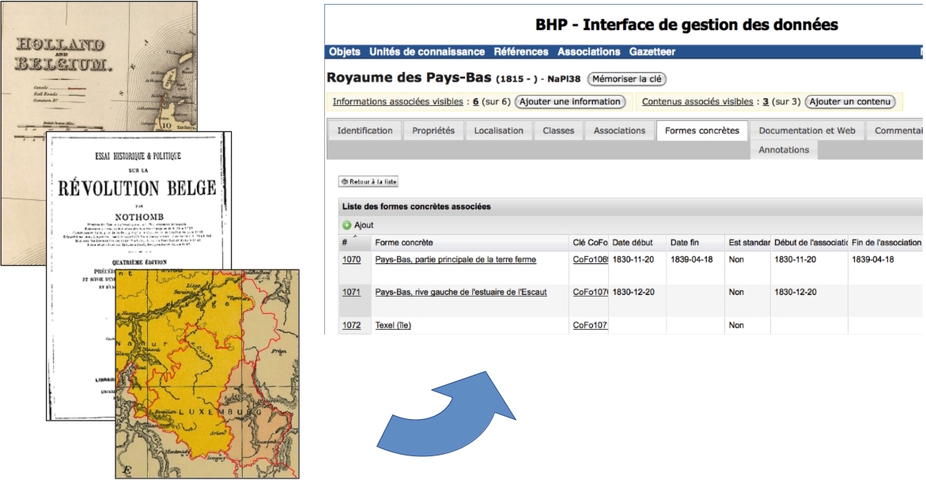This screenshot has width=926, height=480.
Task: Open the Unités de connaissance menu
Action: point(427,52)
